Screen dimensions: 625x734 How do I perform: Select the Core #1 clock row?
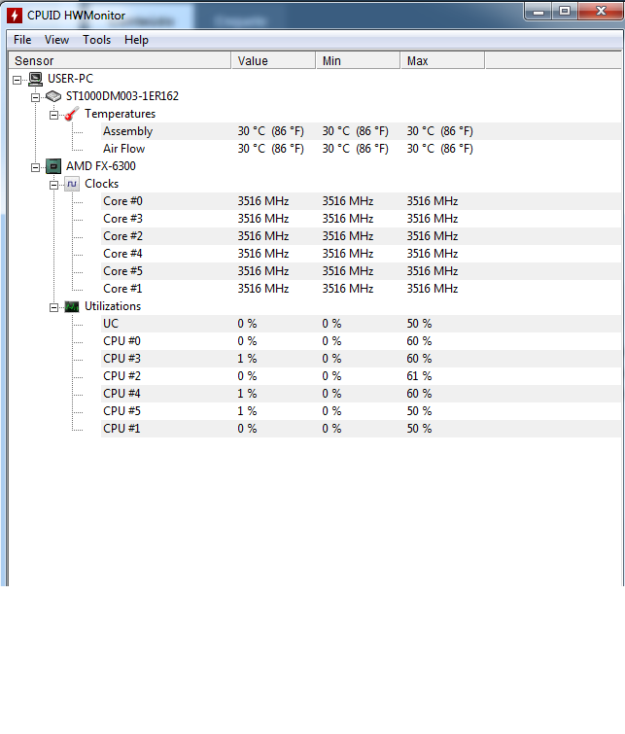[361, 289]
